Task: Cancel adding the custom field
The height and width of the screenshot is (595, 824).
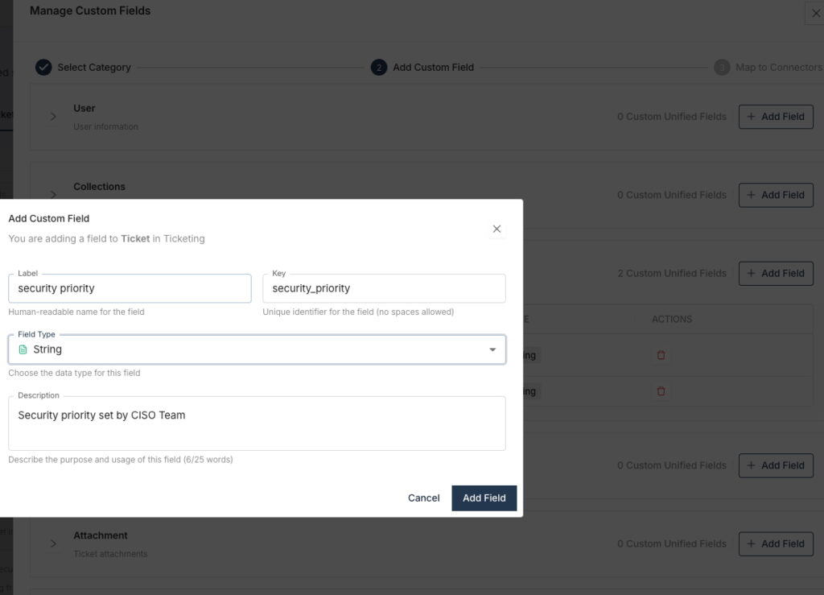Action: (423, 498)
